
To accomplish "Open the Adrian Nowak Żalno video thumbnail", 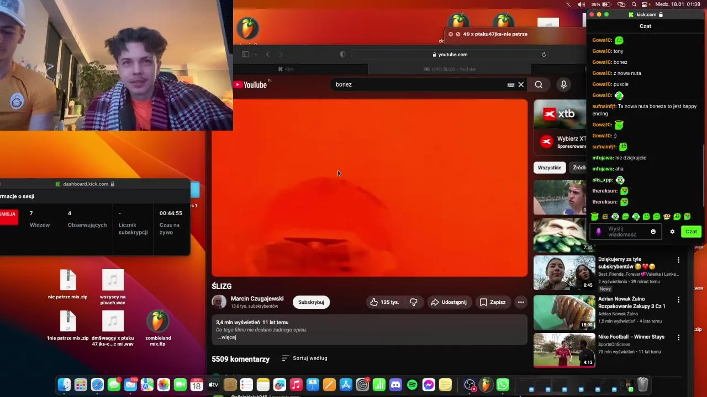I will (x=564, y=312).
